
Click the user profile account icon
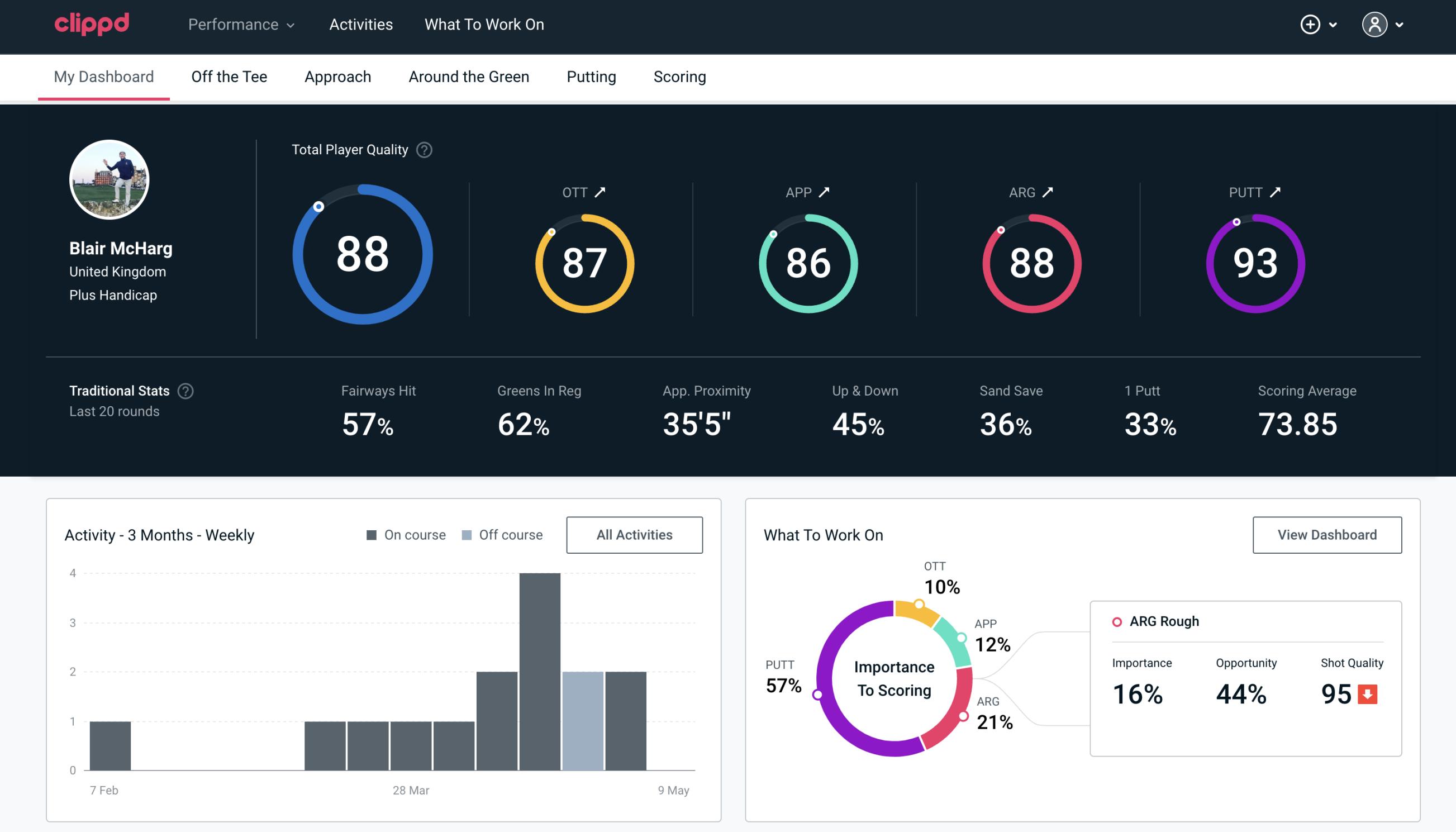coord(1375,24)
